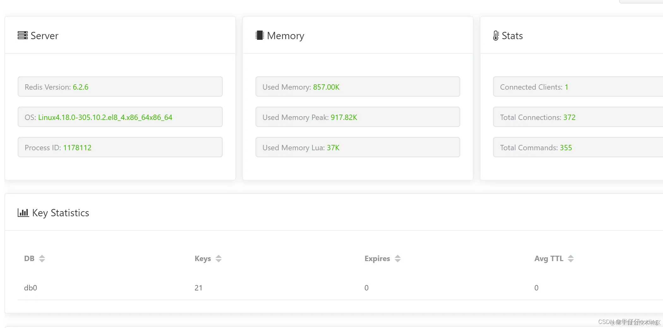Sort table by Keys column arrows
This screenshot has width=663, height=328.
point(219,259)
